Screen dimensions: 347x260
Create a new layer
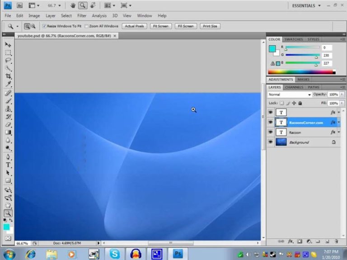pyautogui.click(x=327, y=241)
